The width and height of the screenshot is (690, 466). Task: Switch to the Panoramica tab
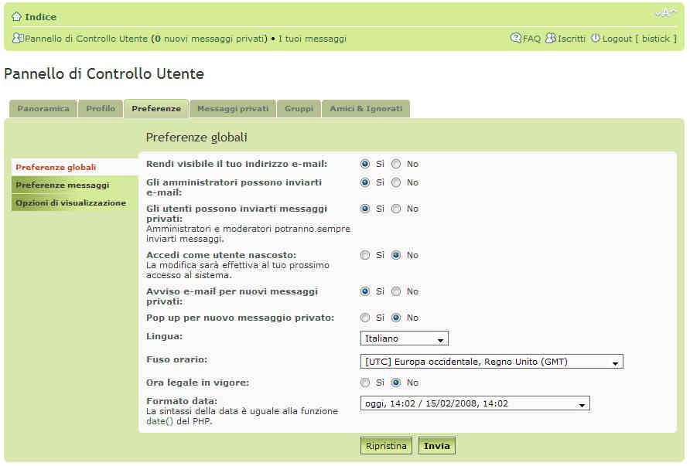tap(43, 109)
